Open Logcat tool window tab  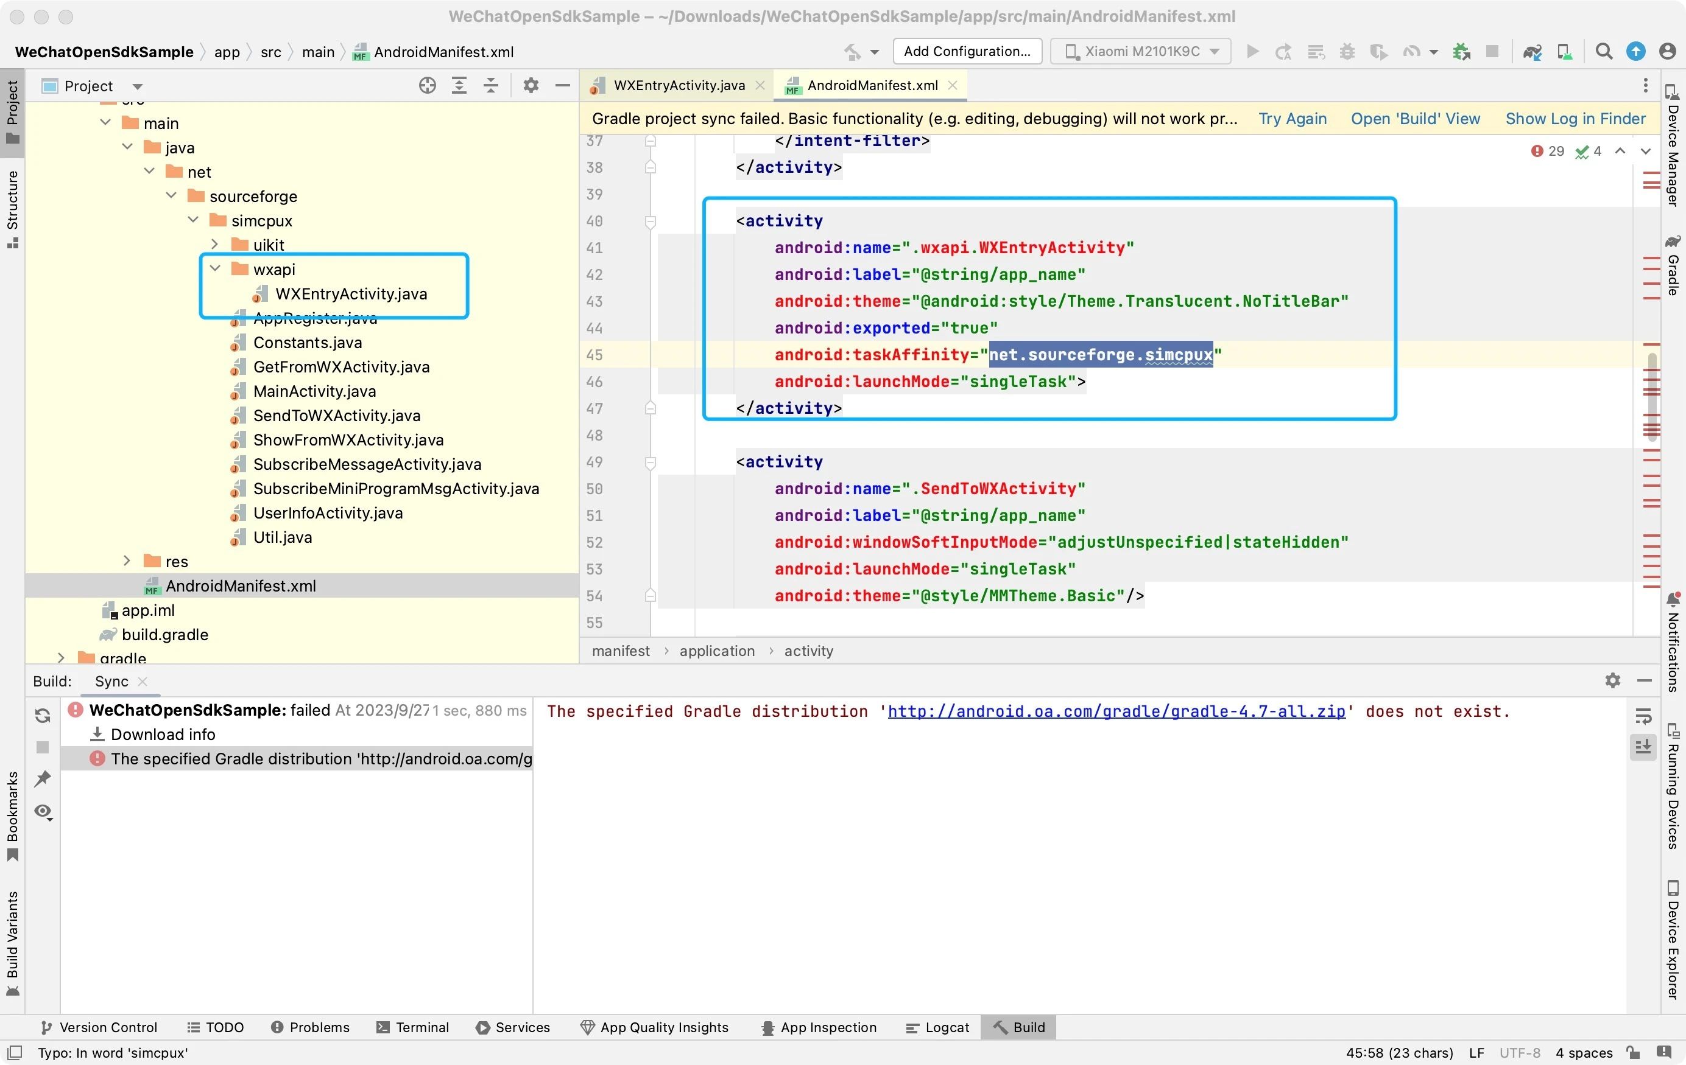(937, 1027)
